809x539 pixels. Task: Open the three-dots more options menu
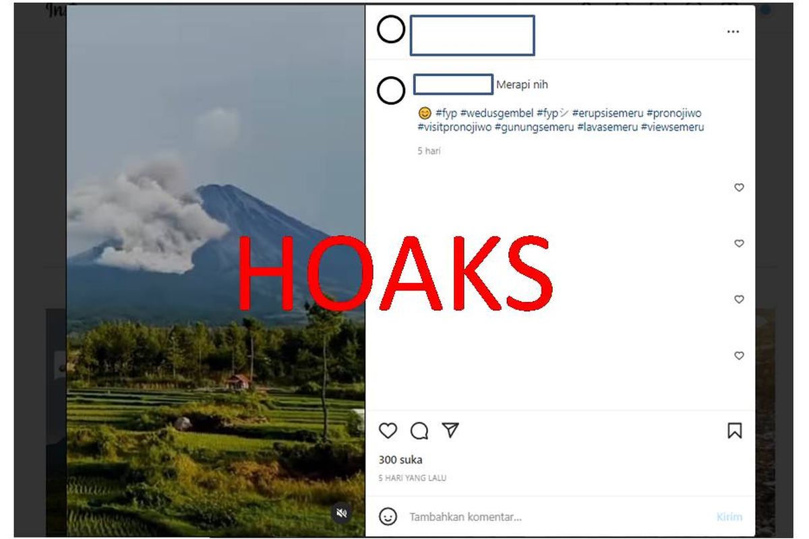click(733, 32)
